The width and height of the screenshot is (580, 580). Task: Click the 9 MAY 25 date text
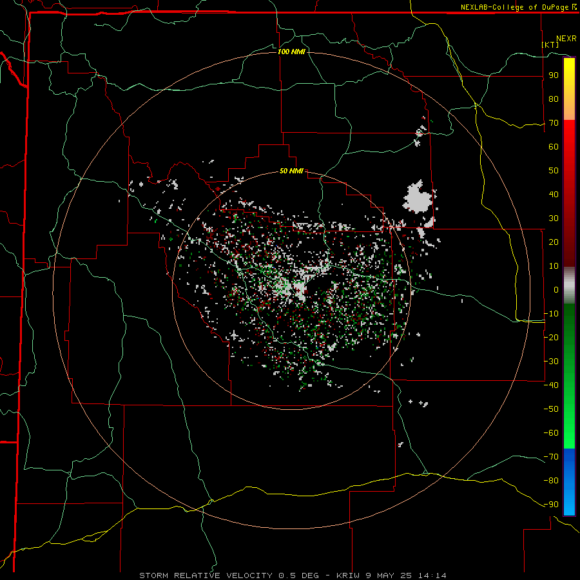coord(389,575)
